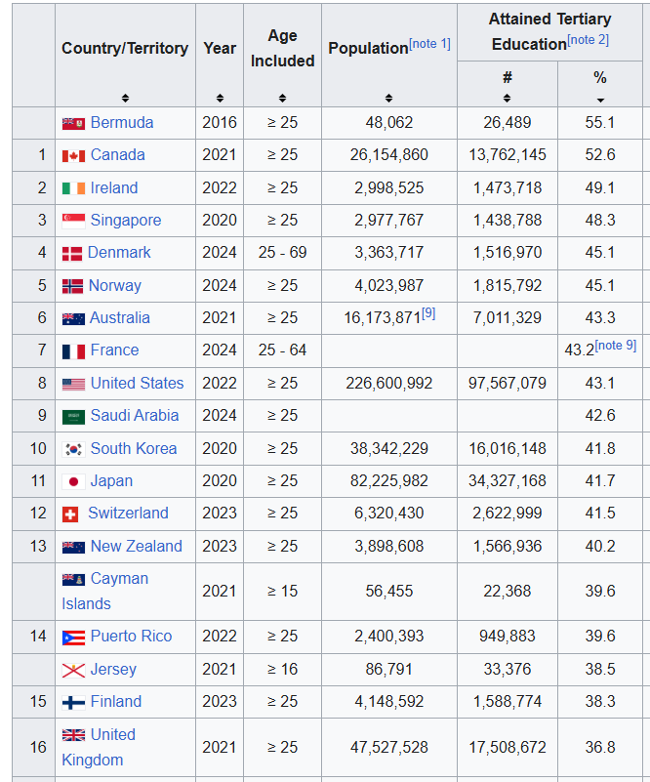Click the Jersey flag icon

(73, 670)
